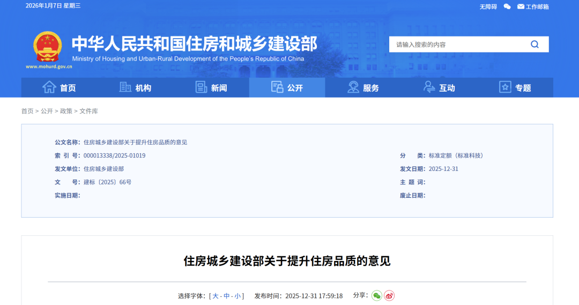Go to 文件库 in breadcrumb
Screen dimensions: 579x305
[x=89, y=111]
